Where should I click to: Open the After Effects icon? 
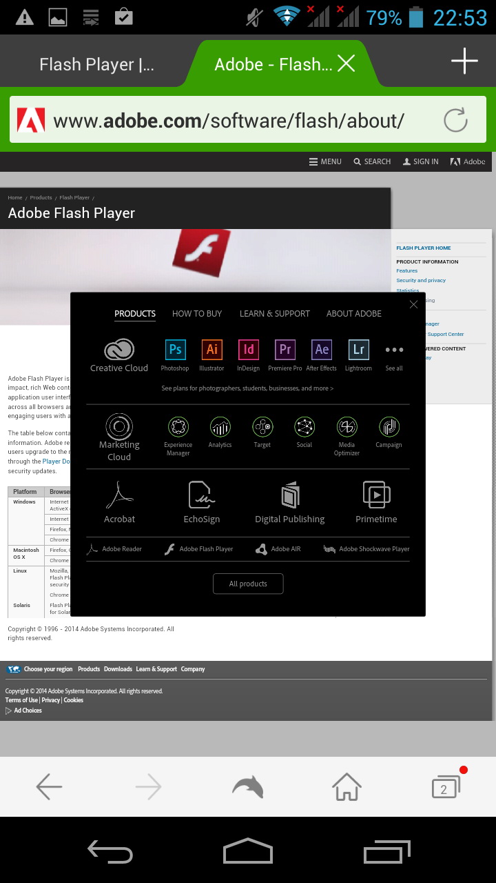click(321, 350)
